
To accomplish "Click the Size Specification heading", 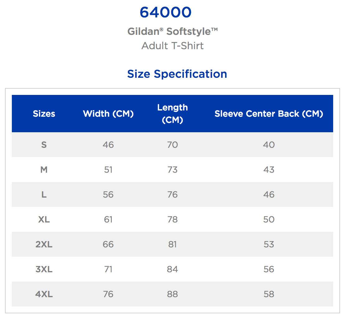I will [x=177, y=74].
